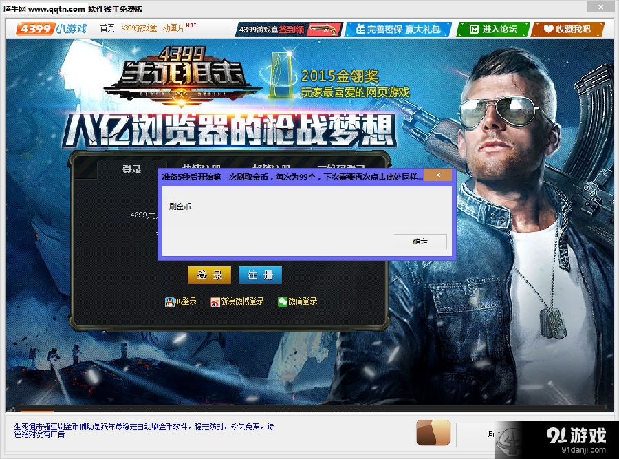The image size is (619, 459).
Task: Click the forum icon in 进入论坛 button
Action: tap(474, 29)
